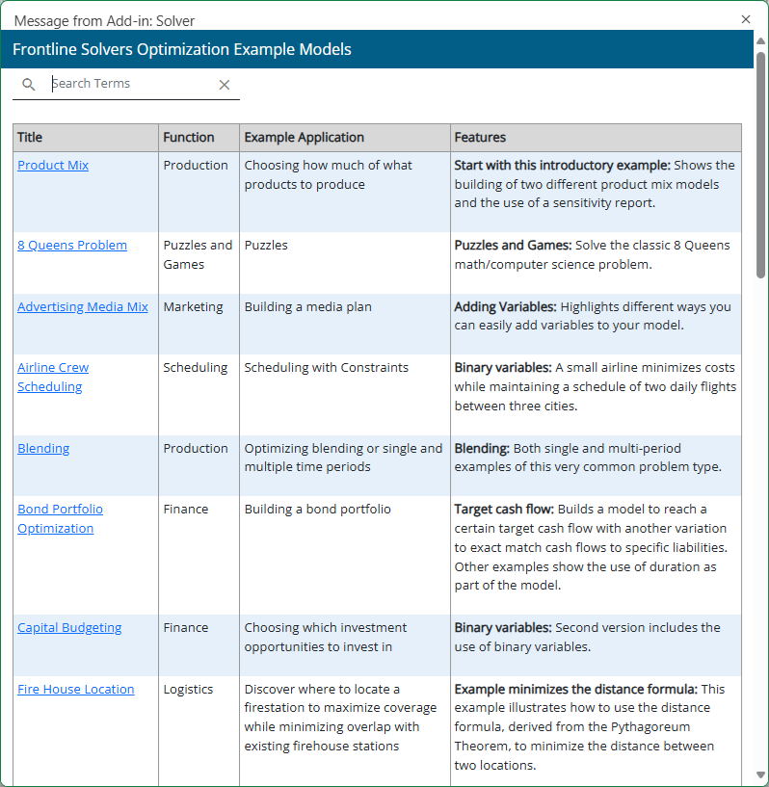Close the Solver add-in dialog
Screen dimensions: 769x787
click(746, 19)
